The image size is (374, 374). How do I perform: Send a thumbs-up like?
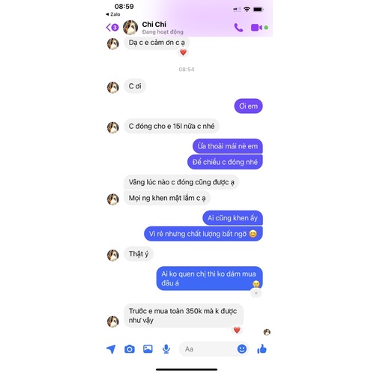pos(262,349)
